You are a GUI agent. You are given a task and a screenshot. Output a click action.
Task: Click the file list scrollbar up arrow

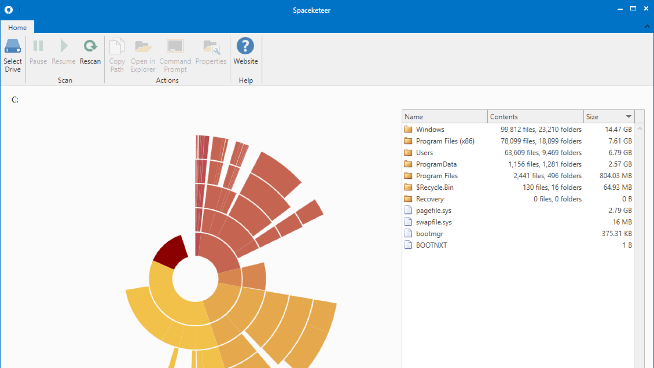[640, 129]
